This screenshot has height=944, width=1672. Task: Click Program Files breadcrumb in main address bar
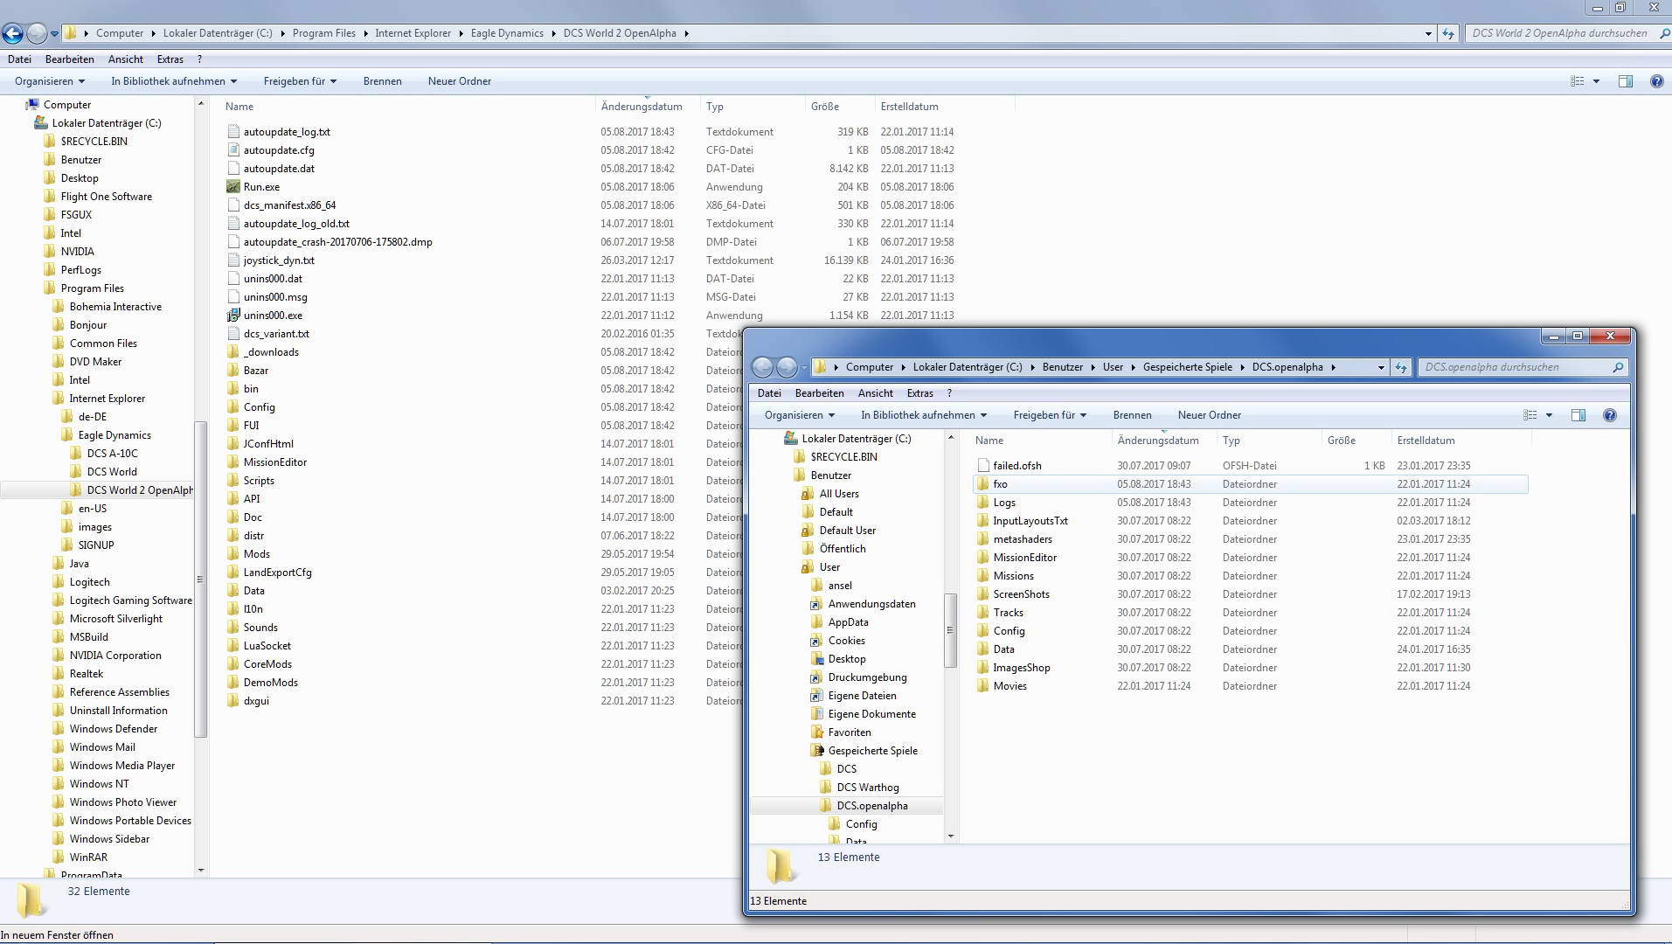324,33
